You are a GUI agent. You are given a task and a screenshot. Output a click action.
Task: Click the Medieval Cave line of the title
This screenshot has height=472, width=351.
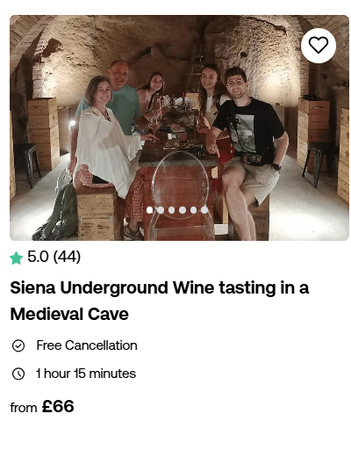click(x=69, y=315)
